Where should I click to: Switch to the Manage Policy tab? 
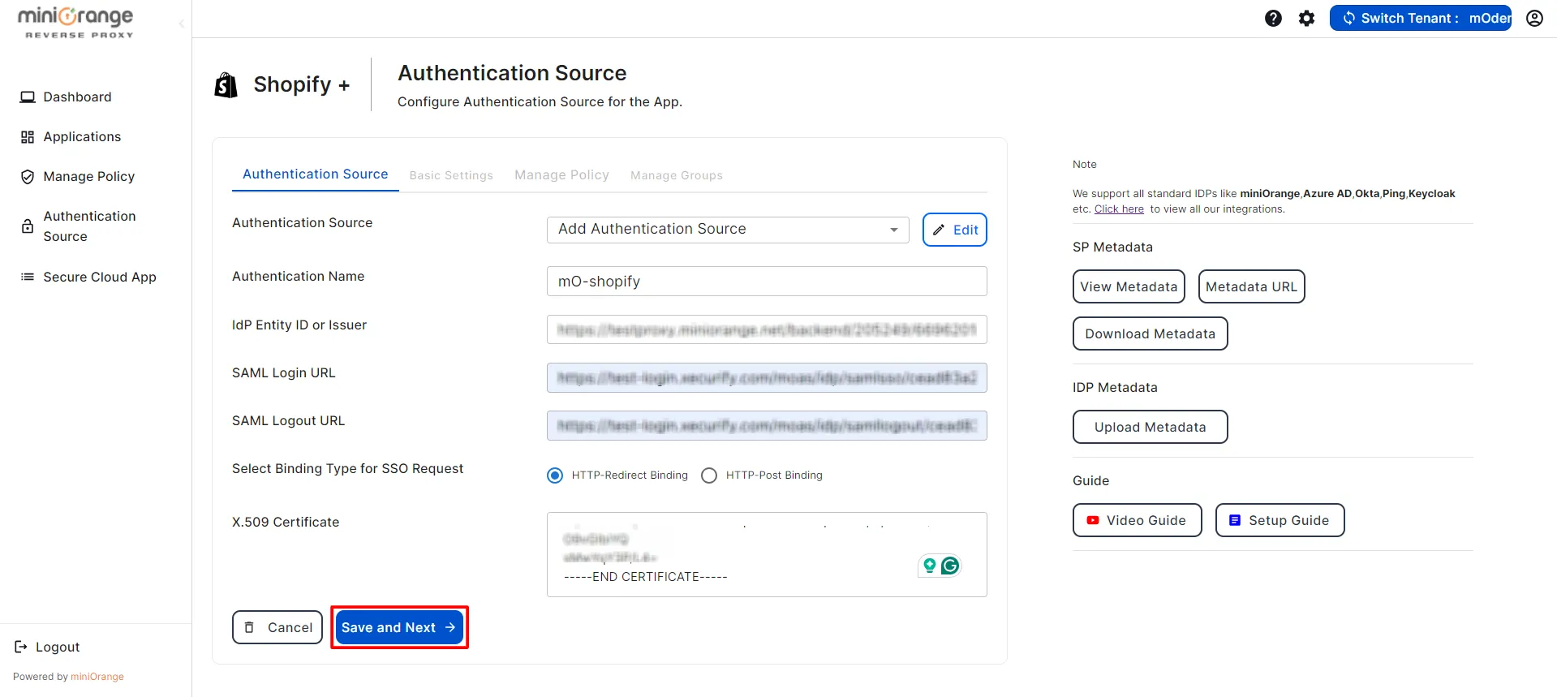pyautogui.click(x=561, y=175)
